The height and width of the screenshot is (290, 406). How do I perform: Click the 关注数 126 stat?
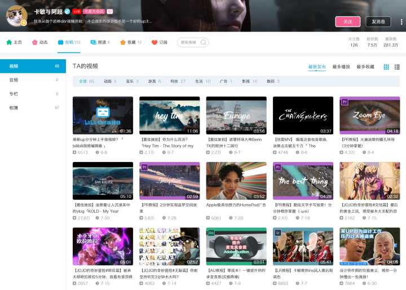coord(354,42)
